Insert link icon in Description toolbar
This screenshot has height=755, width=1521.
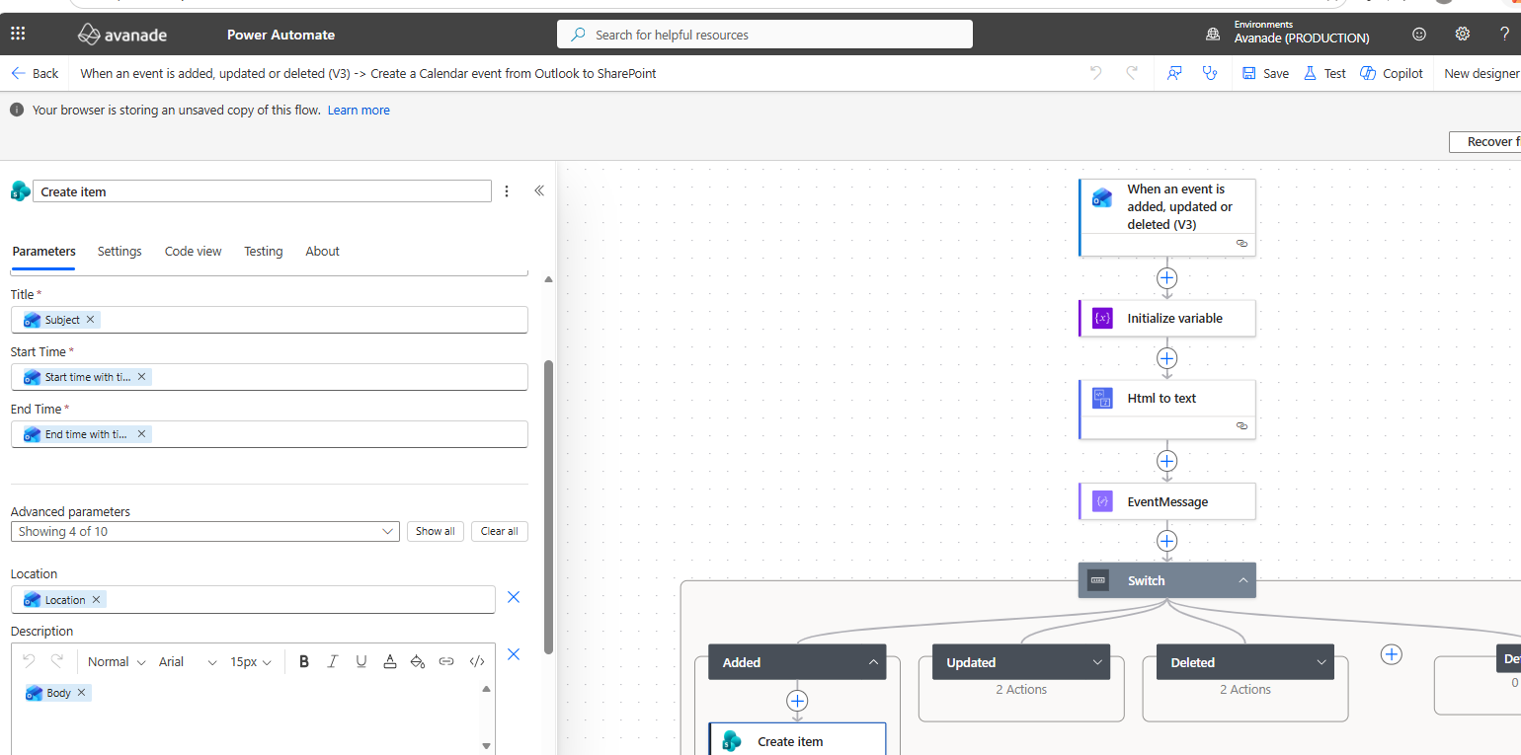[446, 661]
